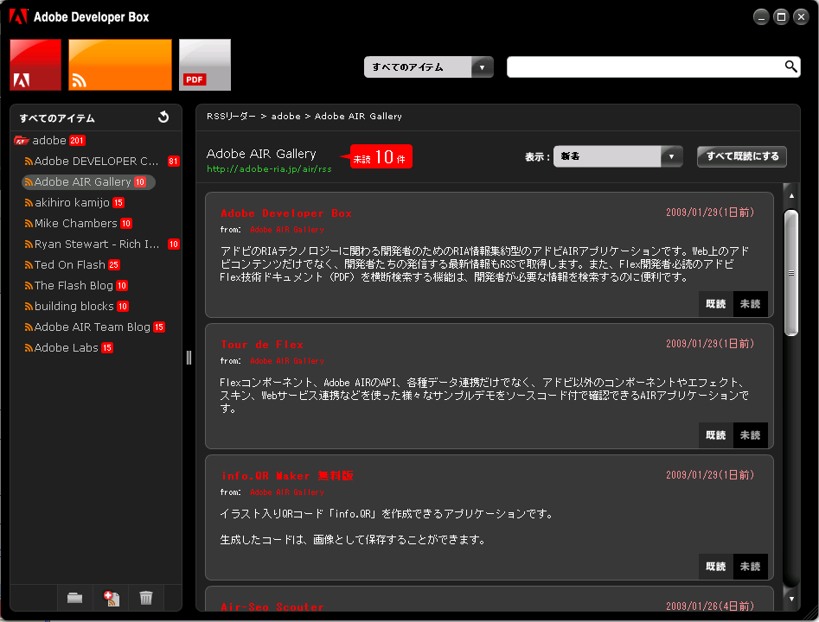The width and height of the screenshot is (819, 622).
Task: Mark Tour de Flex article as 未読
Action: (751, 435)
